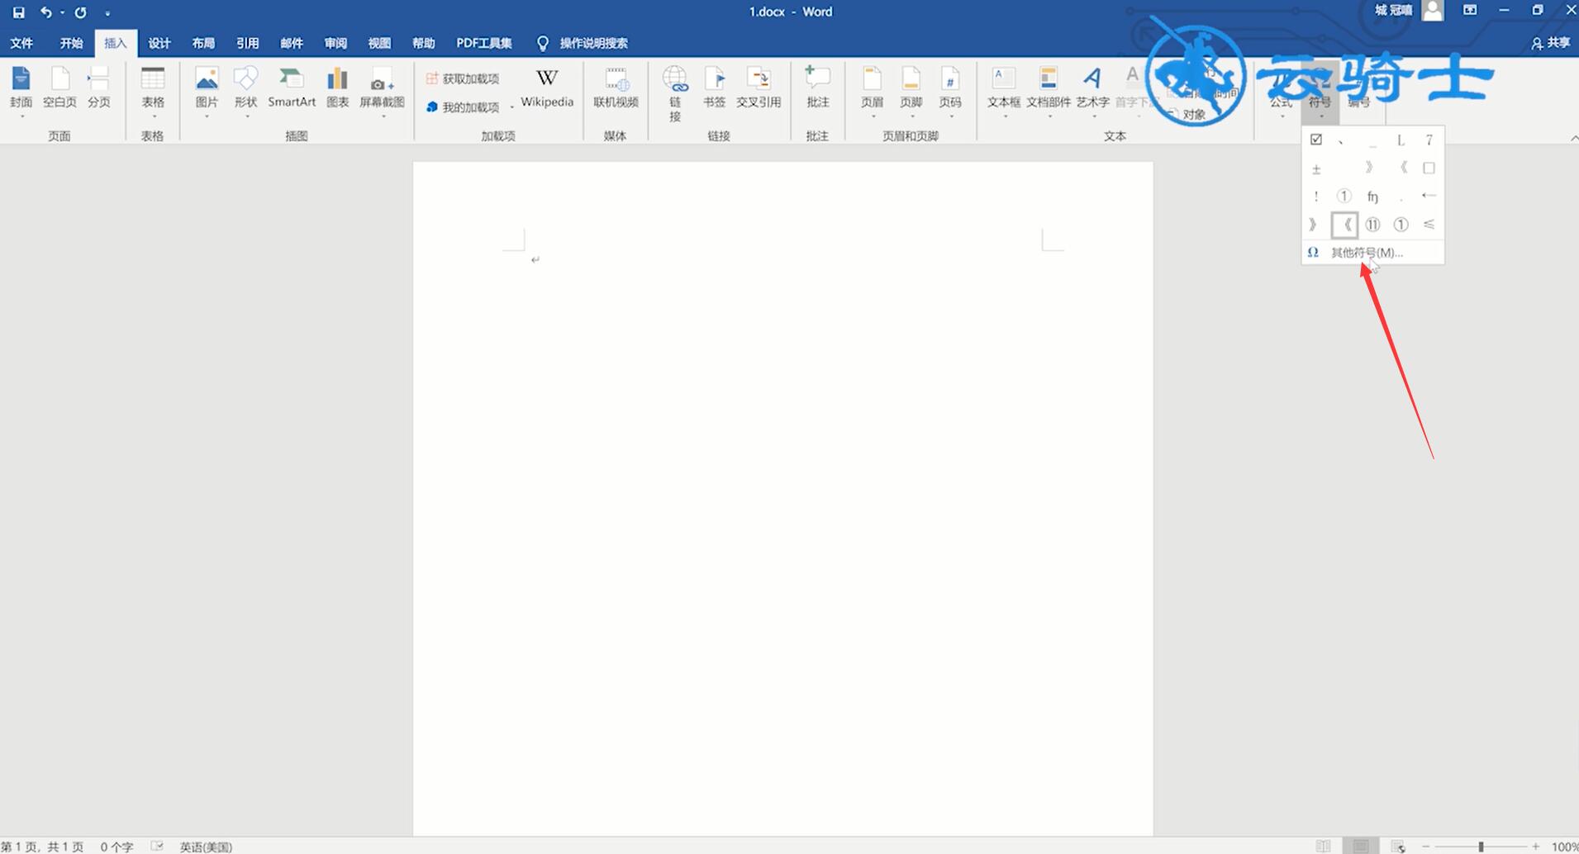Click the Tell Me search box (操作说明搜索)

583,43
